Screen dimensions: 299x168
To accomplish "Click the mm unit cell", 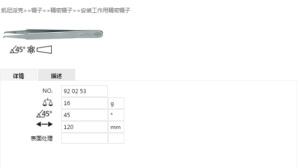I will (116, 127).
